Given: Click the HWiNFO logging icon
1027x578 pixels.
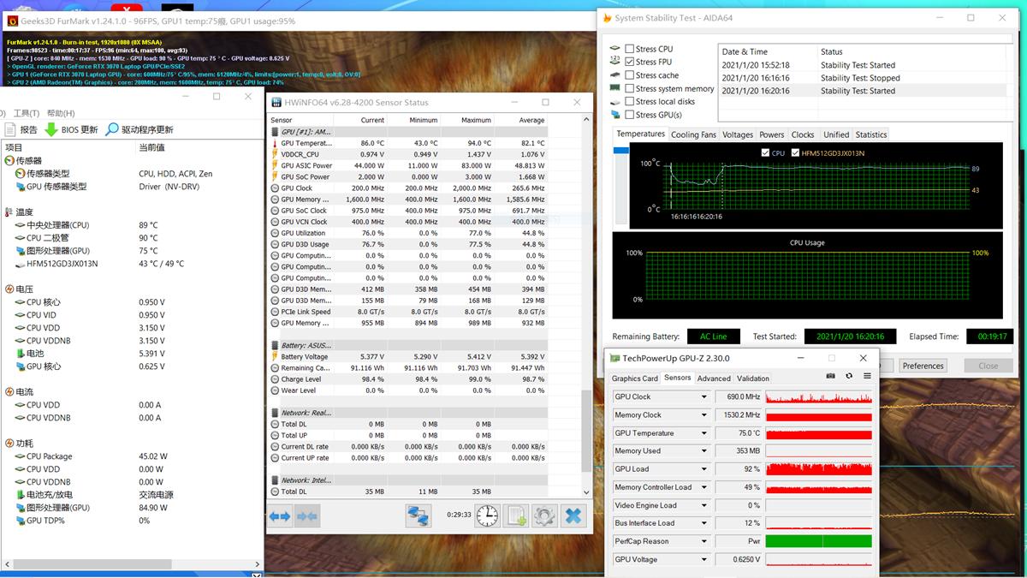Looking at the screenshot, I should click(517, 515).
